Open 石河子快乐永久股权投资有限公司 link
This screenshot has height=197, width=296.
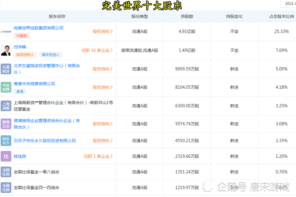pos(45,141)
